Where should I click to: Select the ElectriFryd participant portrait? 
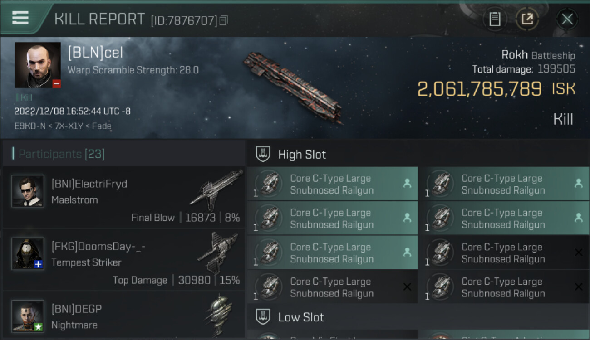point(28,191)
